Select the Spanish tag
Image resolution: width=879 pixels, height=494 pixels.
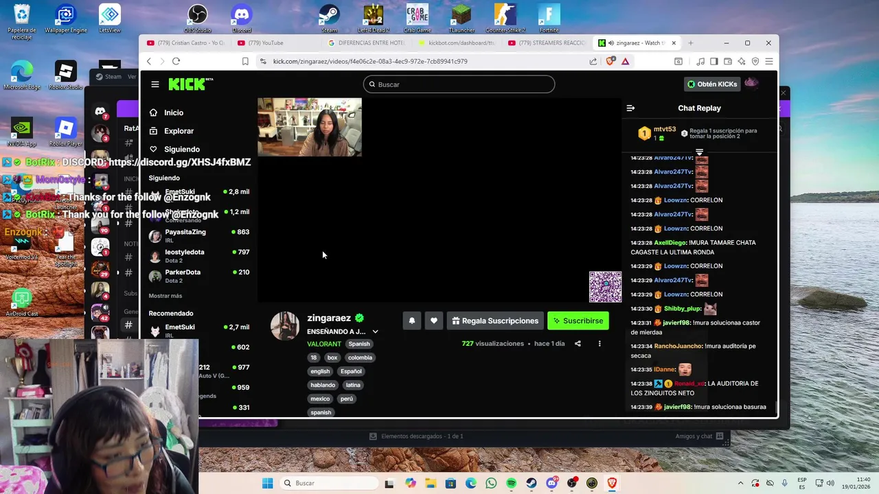[359, 344]
